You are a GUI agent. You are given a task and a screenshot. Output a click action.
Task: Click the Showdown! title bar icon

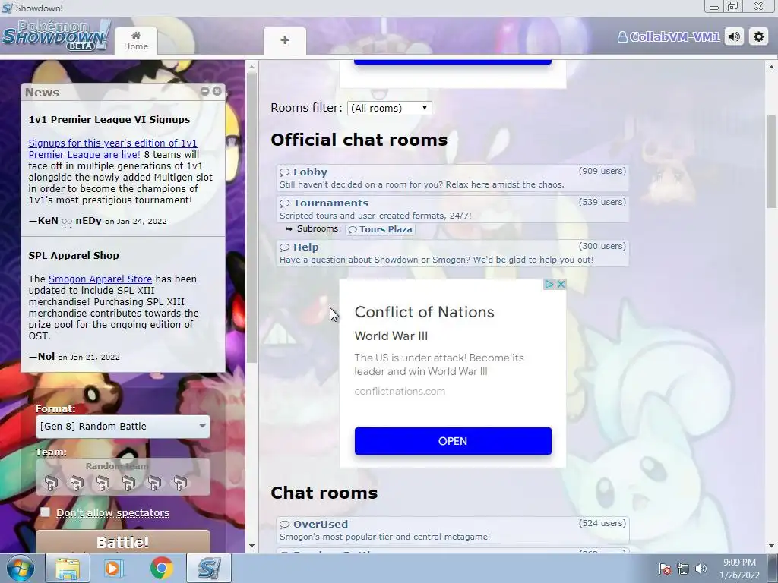(x=7, y=8)
